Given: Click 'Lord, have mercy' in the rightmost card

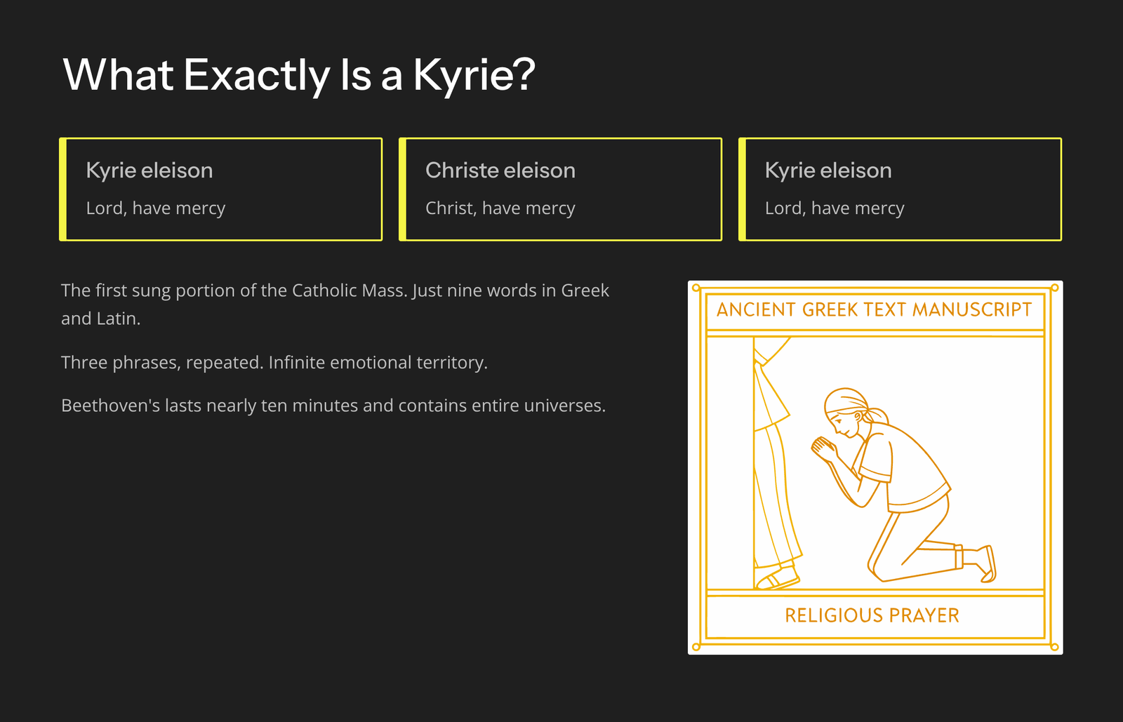Looking at the screenshot, I should [x=834, y=208].
